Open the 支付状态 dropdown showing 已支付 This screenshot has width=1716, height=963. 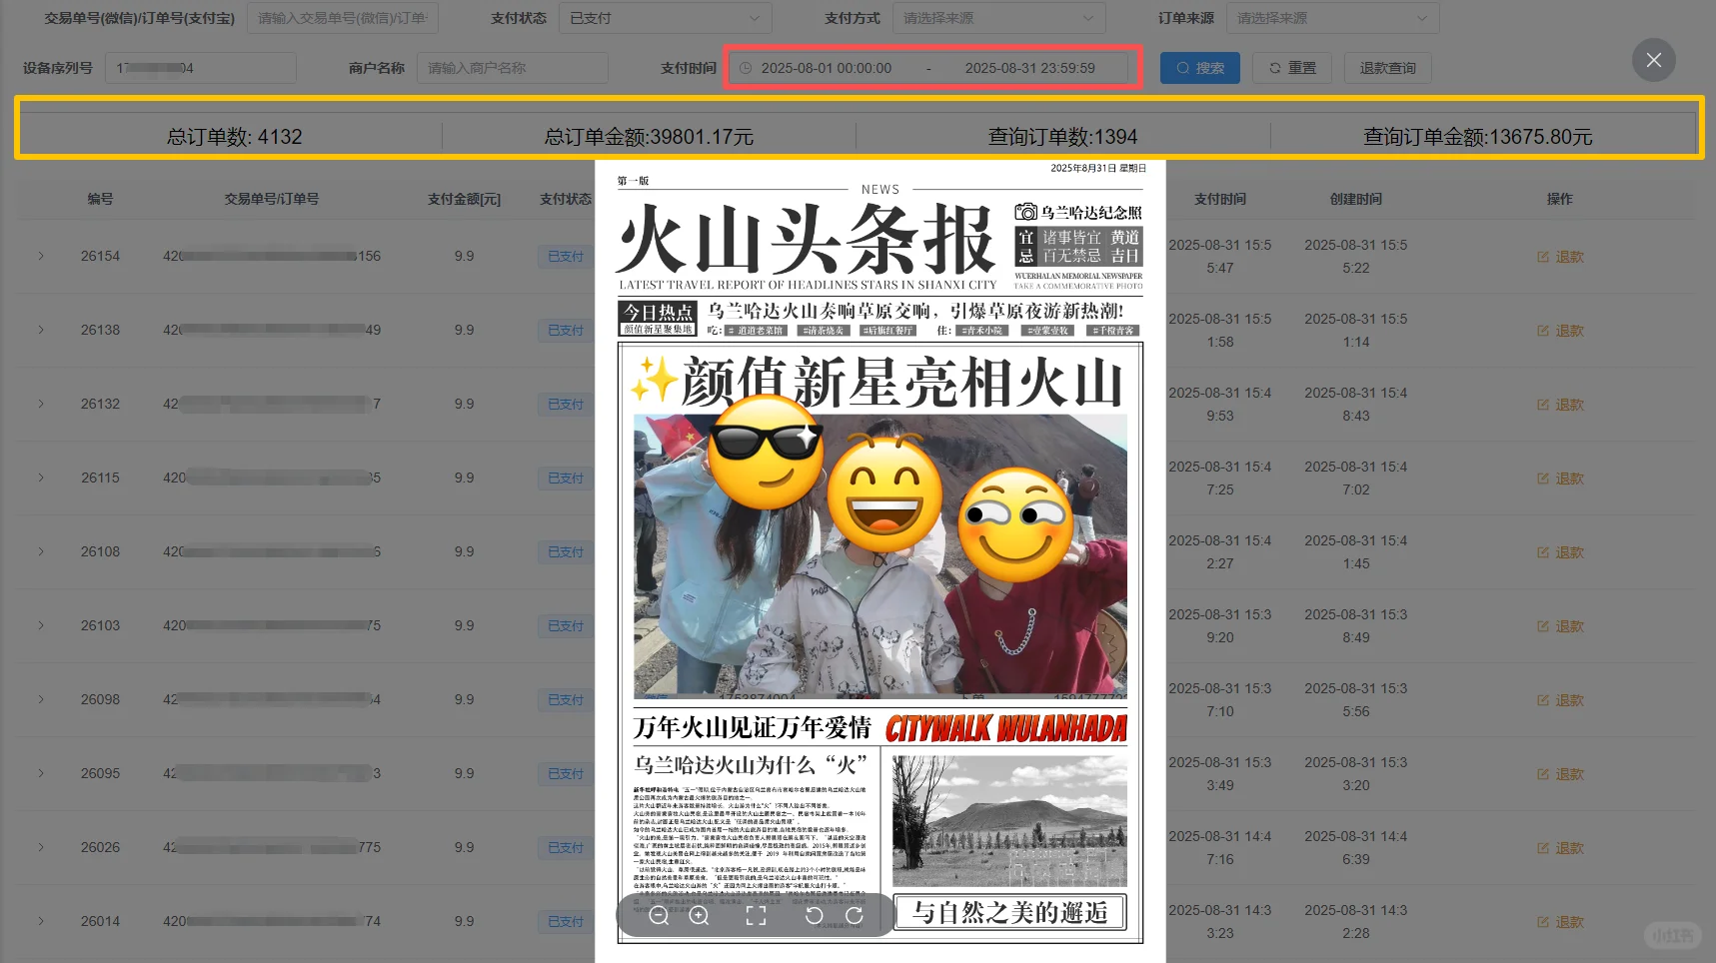pyautogui.click(x=665, y=17)
